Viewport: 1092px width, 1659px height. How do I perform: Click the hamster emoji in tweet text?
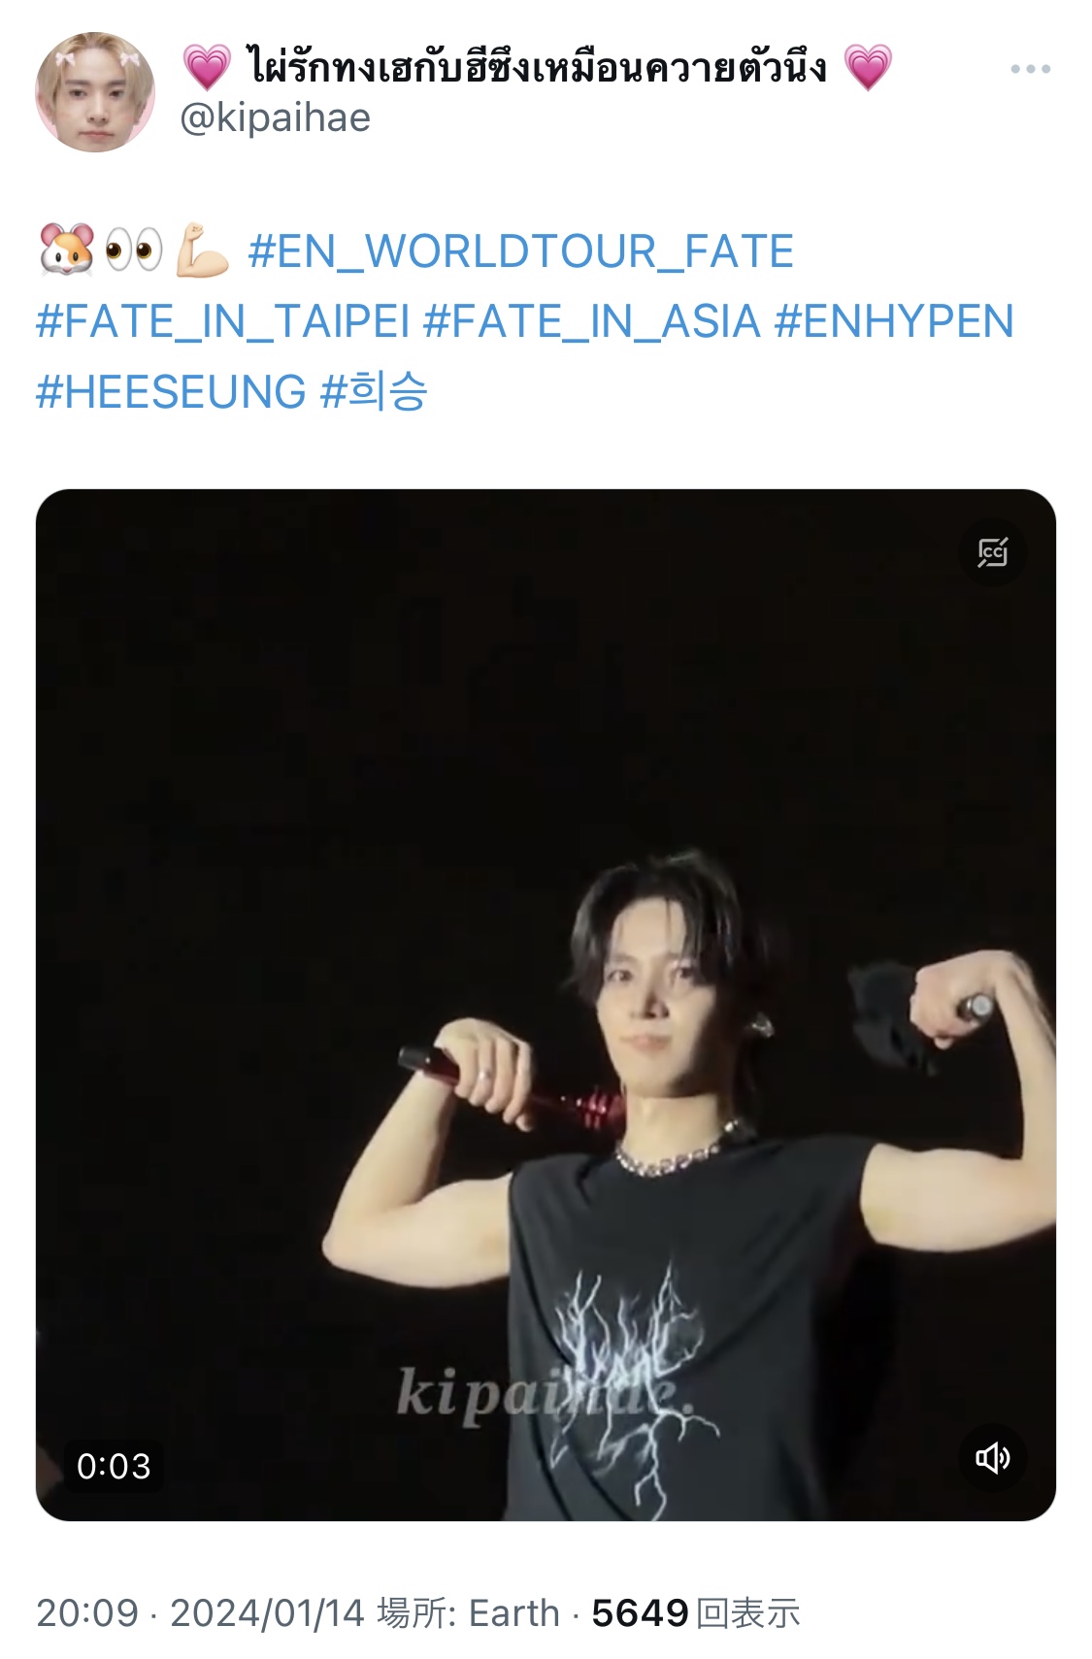(67, 250)
